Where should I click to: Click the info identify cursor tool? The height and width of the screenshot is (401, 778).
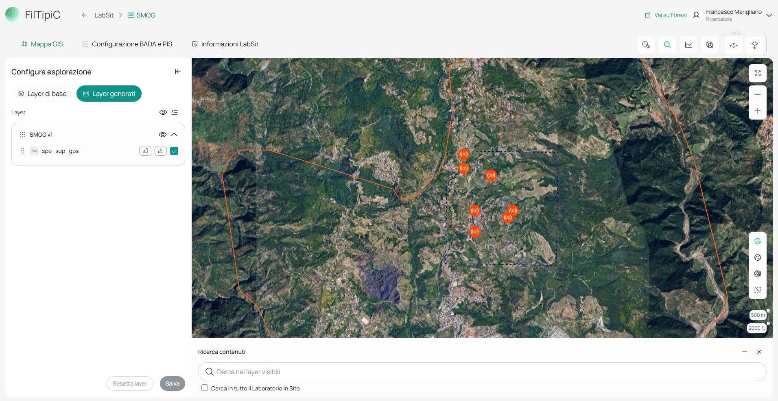(x=646, y=45)
